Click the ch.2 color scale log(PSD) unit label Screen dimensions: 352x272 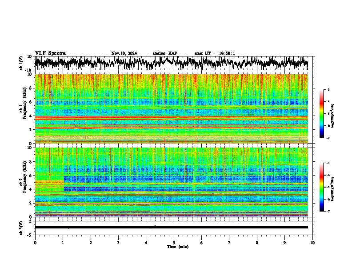333,189
